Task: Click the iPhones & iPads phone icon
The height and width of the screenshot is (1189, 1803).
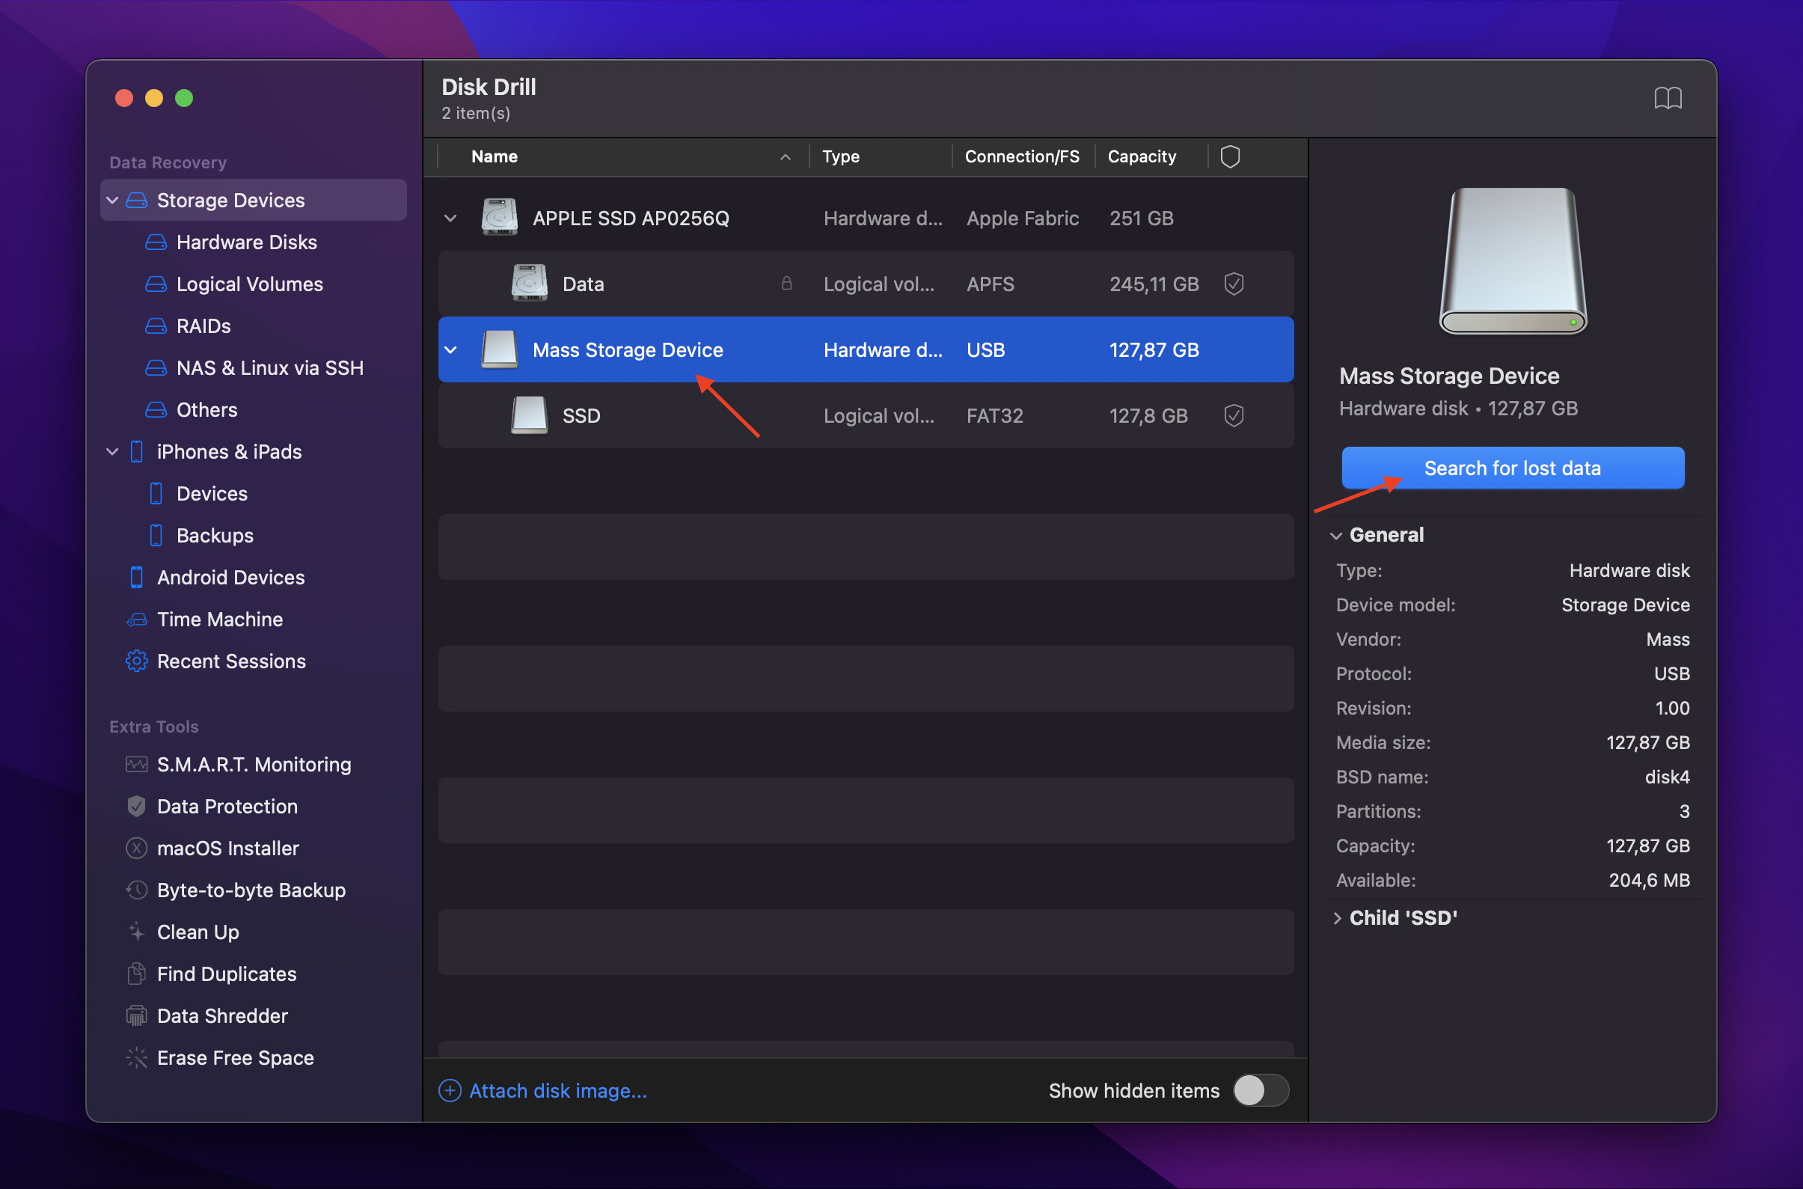Action: (x=136, y=451)
